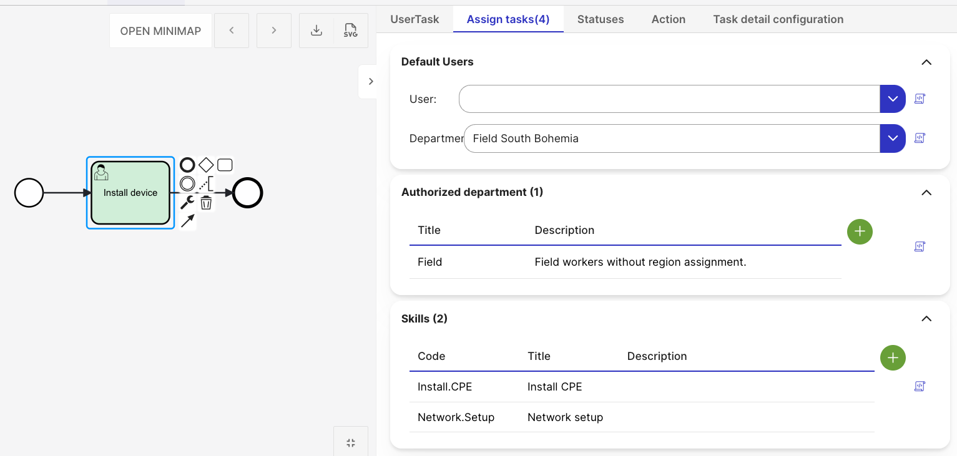
Task: Open the Department dropdown arrow
Action: [x=892, y=138]
